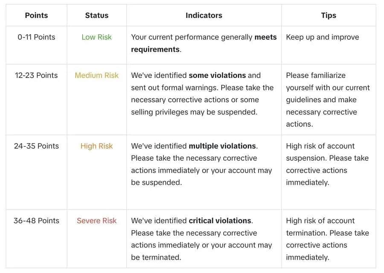
Task: Select the 24-35 Points cell
Action: click(x=36, y=146)
